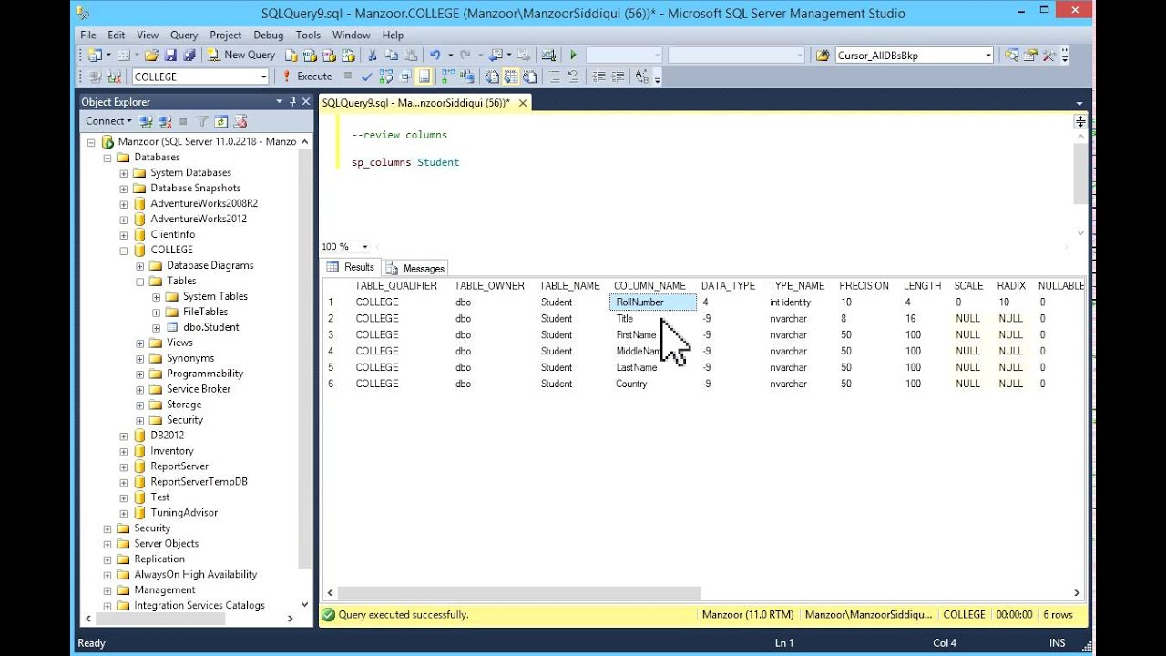Viewport: 1166px width, 656px height.
Task: Click the red Execute exclamation icon
Action: pos(286,77)
